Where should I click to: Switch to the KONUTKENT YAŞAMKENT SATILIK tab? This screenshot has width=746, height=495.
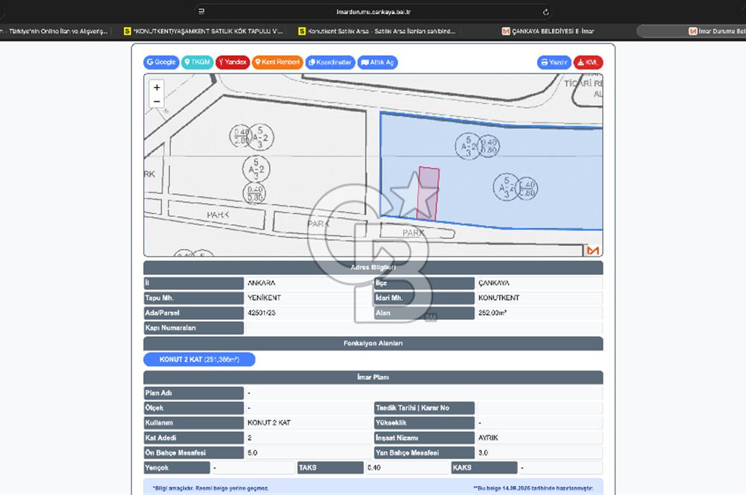(203, 31)
